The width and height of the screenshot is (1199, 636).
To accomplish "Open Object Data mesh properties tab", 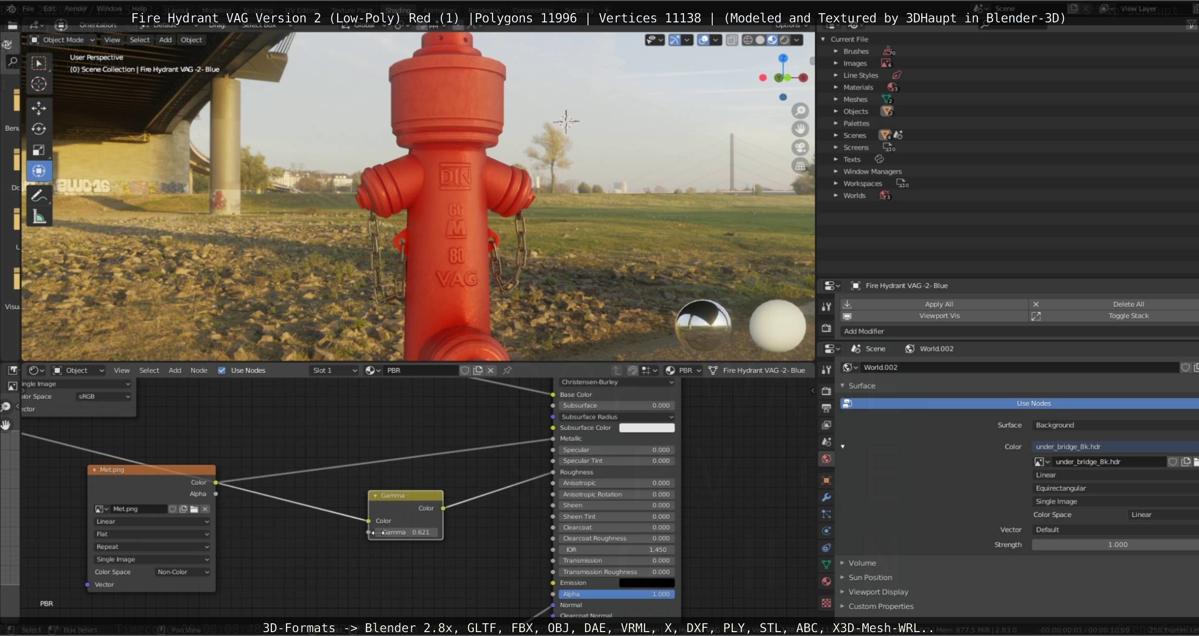I will [826, 564].
